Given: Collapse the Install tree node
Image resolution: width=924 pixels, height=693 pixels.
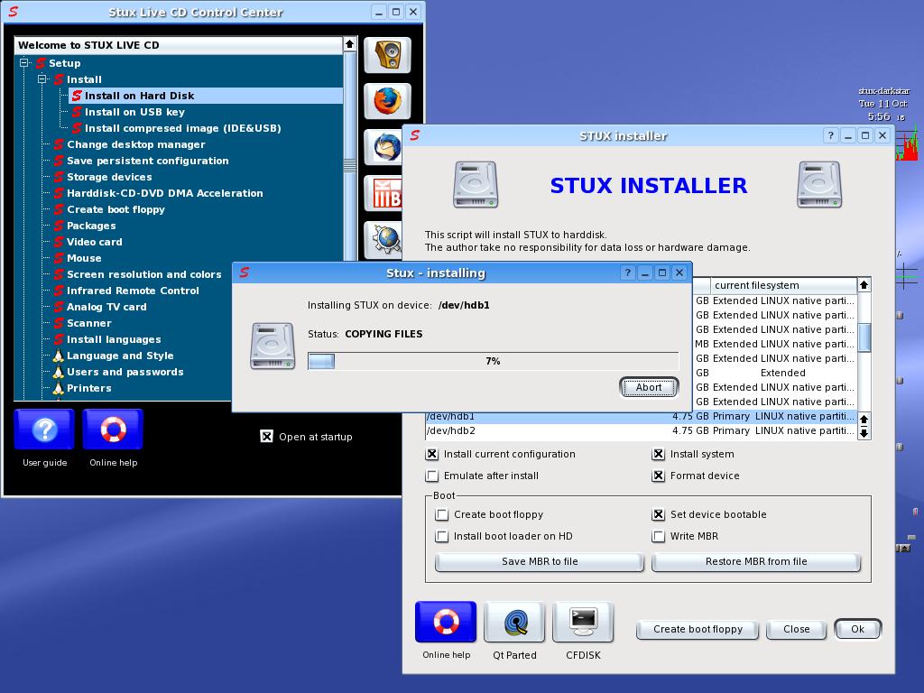Looking at the screenshot, I should (42, 79).
